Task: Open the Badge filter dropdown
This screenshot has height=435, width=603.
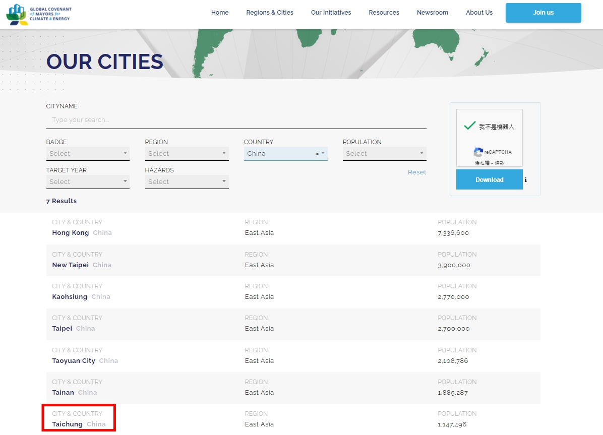Action: pos(88,153)
